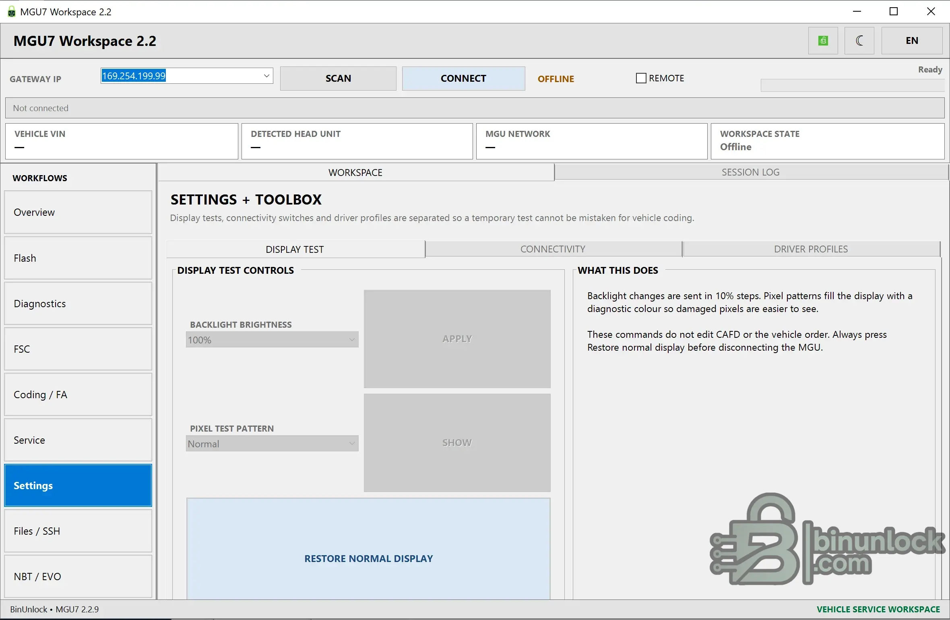Select the Settings workflow
The width and height of the screenshot is (950, 620).
[x=78, y=486]
